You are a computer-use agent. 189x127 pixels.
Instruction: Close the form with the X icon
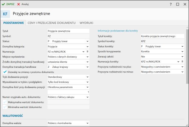(184, 4)
